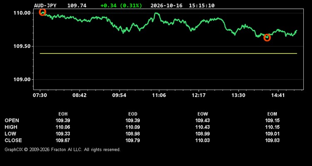Click the EOM column header
The height and width of the screenshot is (166, 312).
click(x=272, y=114)
